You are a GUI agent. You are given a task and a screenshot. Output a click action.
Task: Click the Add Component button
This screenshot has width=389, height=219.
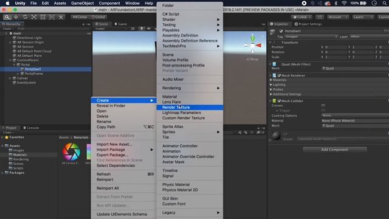click(335, 150)
